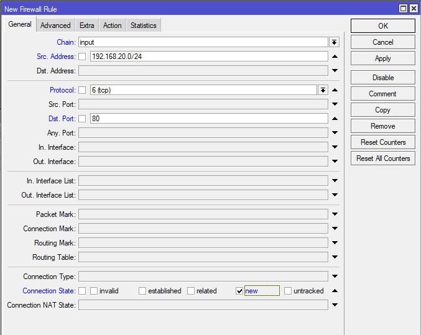421x335 pixels.
Task: Click Reset All Counters button
Action: click(383, 158)
